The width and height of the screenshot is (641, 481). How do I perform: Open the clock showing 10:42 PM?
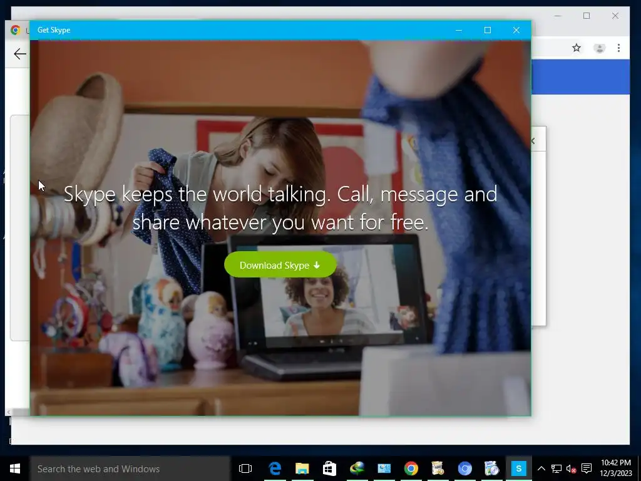[616, 468]
